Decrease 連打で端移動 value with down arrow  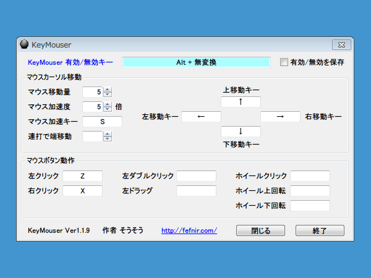point(108,139)
